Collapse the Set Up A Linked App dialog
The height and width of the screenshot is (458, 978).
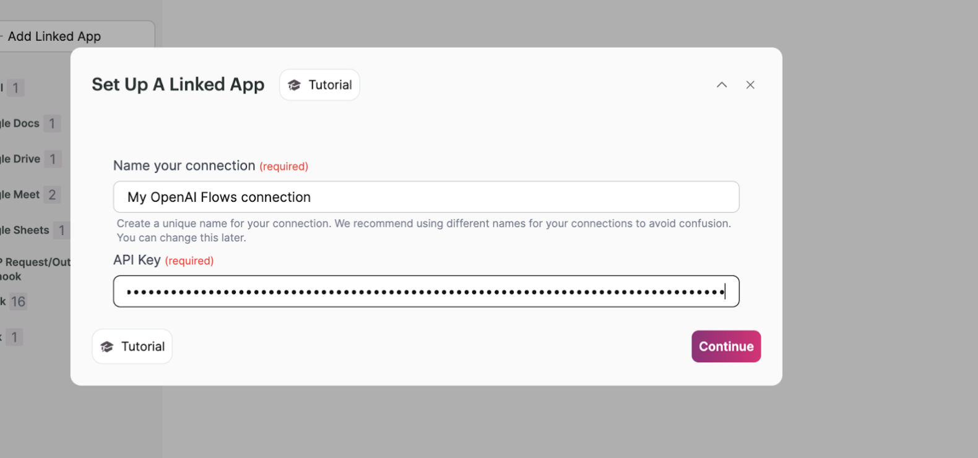tap(722, 85)
